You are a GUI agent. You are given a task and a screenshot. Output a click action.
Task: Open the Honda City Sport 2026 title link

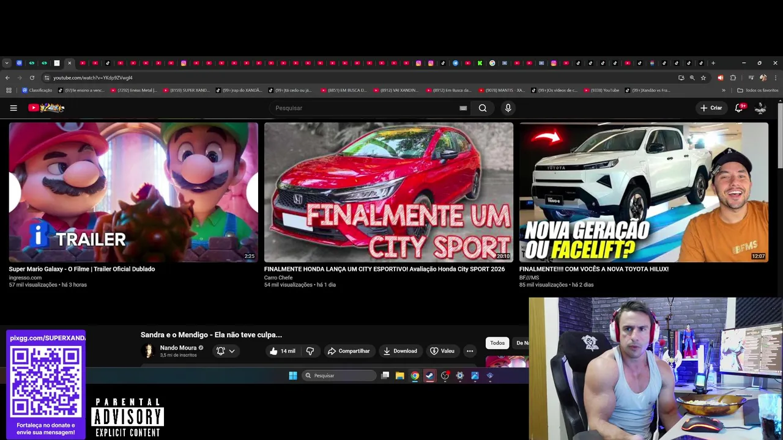tap(384, 269)
